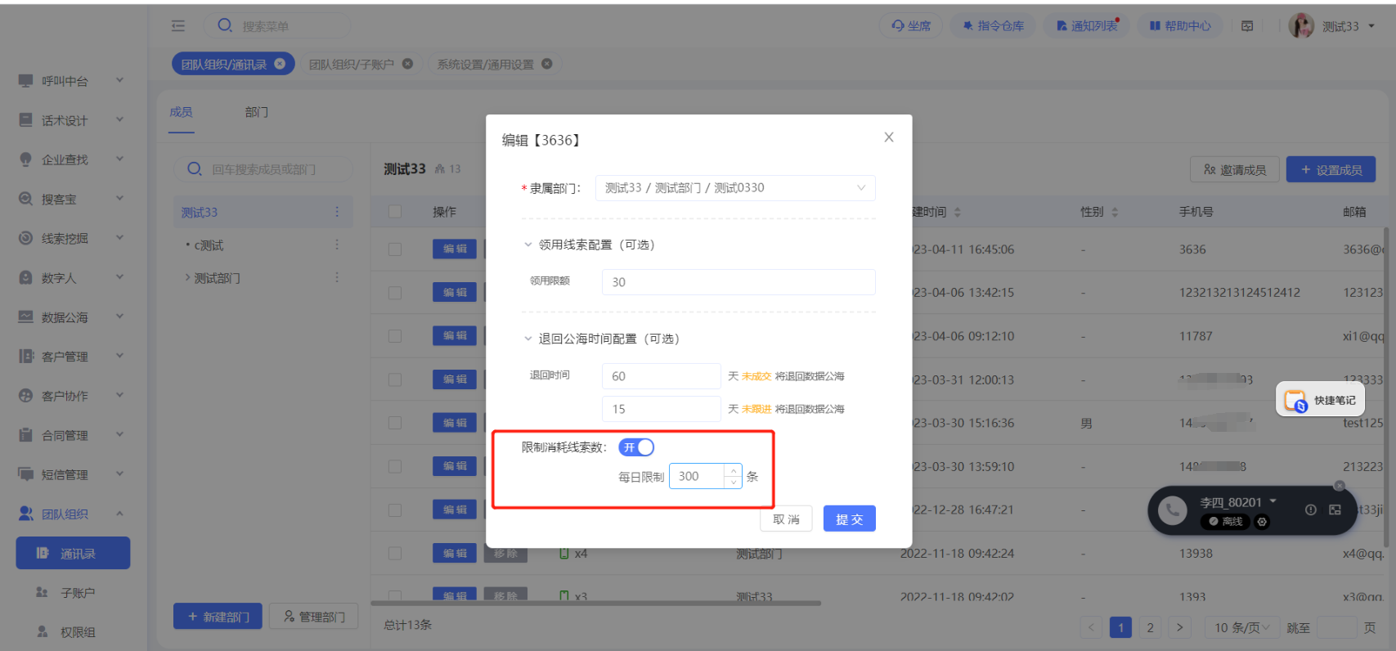
Task: Click the search icon in member search box
Action: click(x=195, y=169)
